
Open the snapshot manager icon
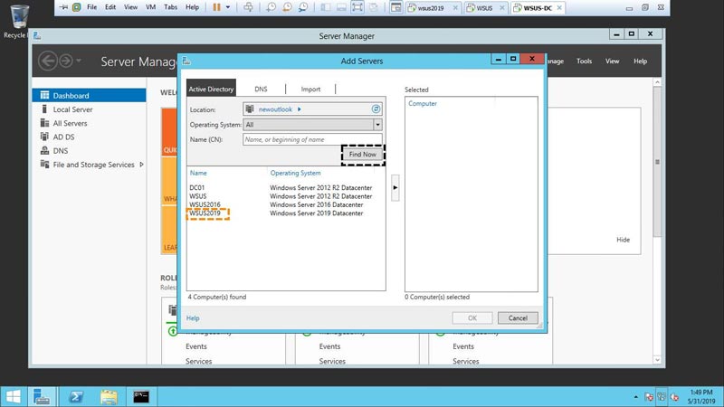pos(303,7)
